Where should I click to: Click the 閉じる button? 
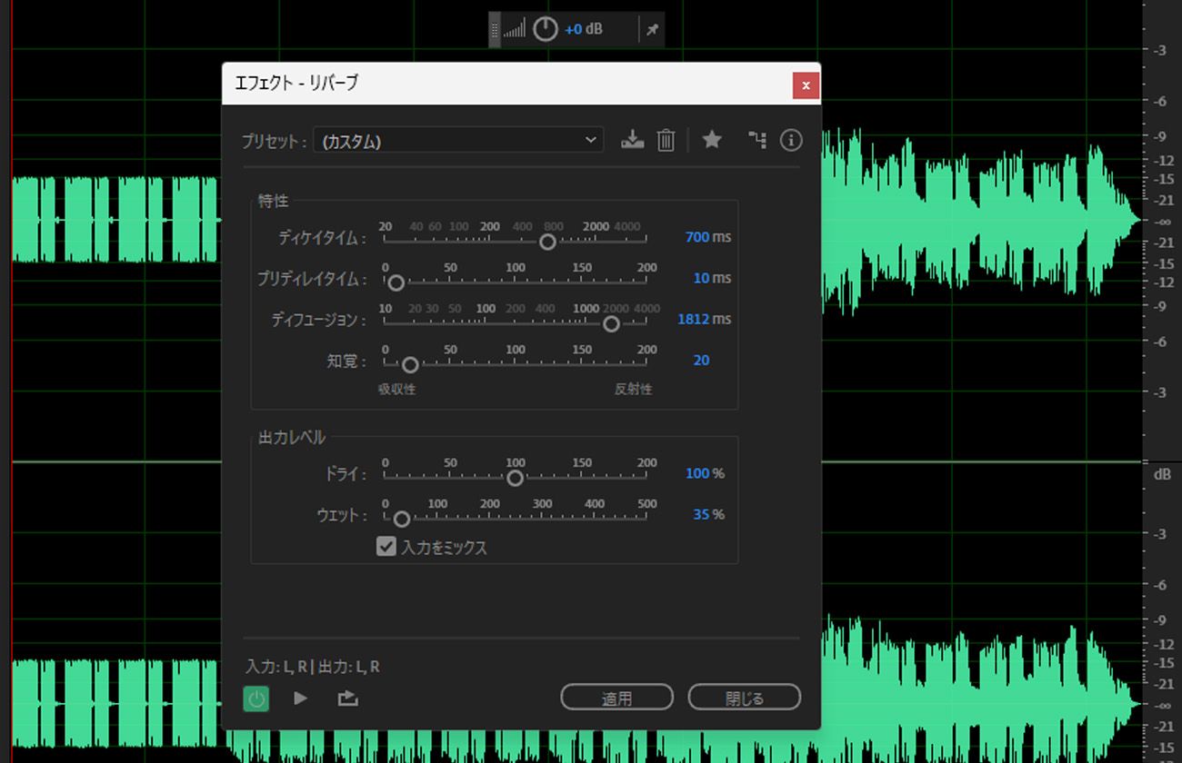point(745,698)
